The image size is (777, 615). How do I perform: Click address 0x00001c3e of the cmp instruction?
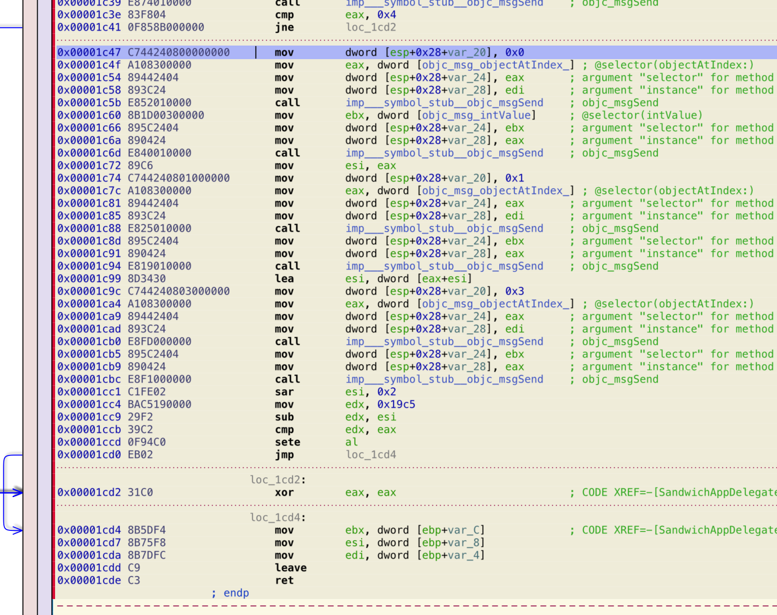pyautogui.click(x=89, y=15)
